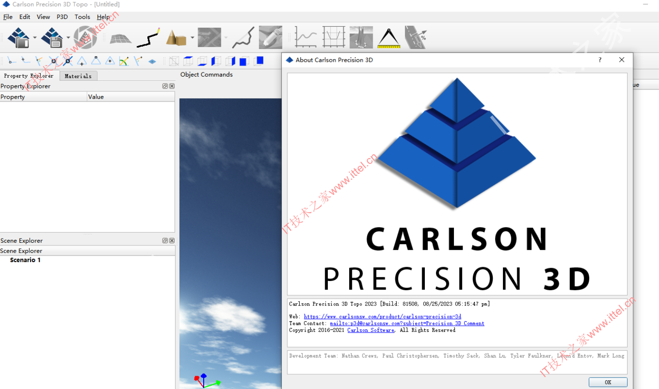Select the draw polyline pencil tool

148,38
